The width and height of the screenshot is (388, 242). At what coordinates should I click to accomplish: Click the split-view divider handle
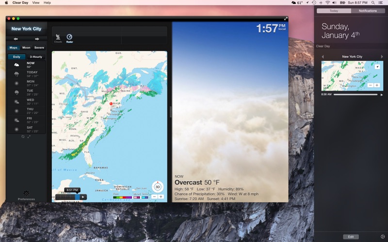click(170, 112)
